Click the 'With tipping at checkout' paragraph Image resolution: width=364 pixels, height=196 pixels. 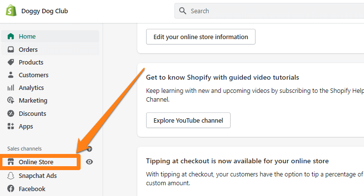[x=255, y=178]
